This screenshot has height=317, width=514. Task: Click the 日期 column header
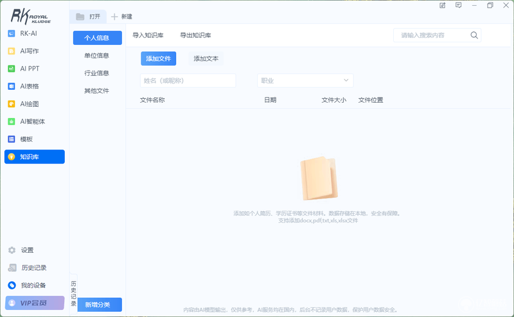click(270, 100)
